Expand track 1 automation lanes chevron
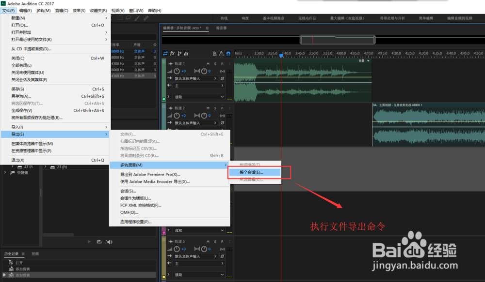Viewport: 485px width, 282px height. point(169,97)
